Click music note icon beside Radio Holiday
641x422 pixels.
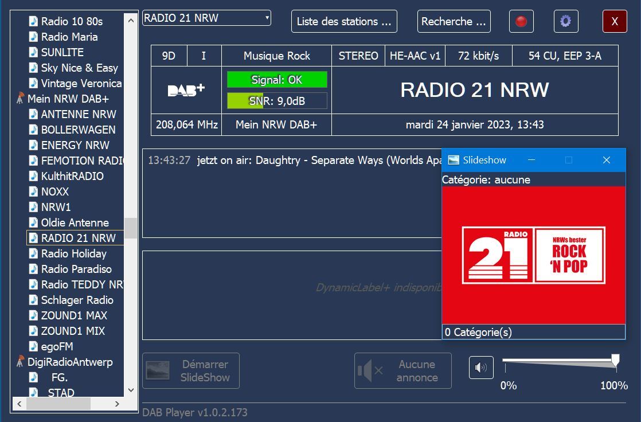33,253
